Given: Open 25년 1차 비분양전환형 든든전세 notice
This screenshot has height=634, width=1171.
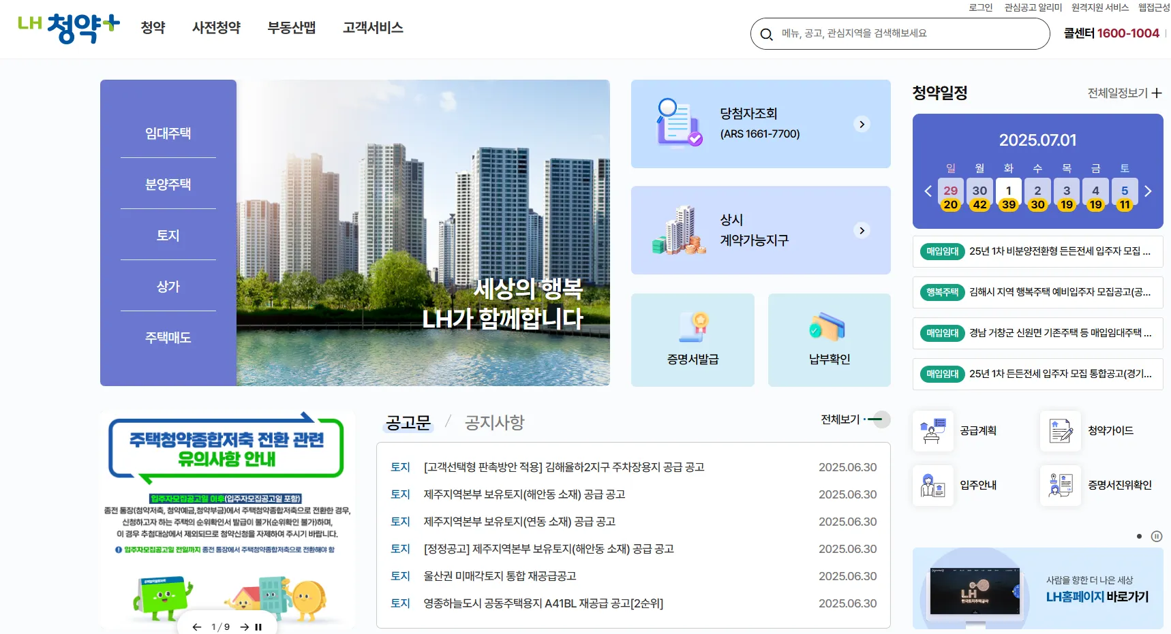Looking at the screenshot, I should pos(1037,251).
